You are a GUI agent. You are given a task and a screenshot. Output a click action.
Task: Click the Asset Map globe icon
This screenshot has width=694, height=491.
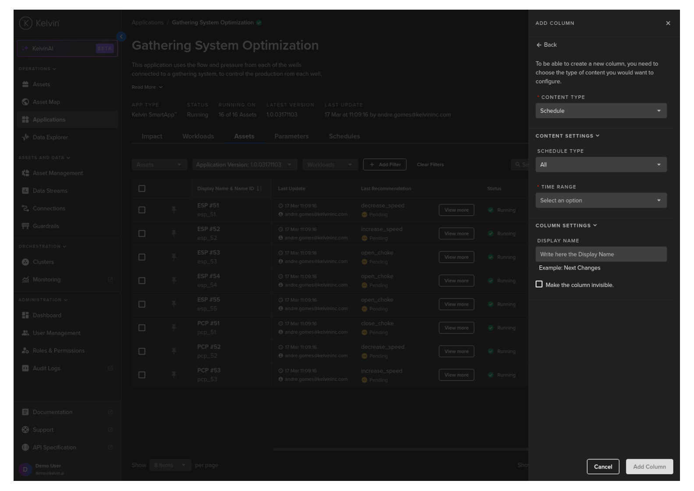pyautogui.click(x=25, y=102)
